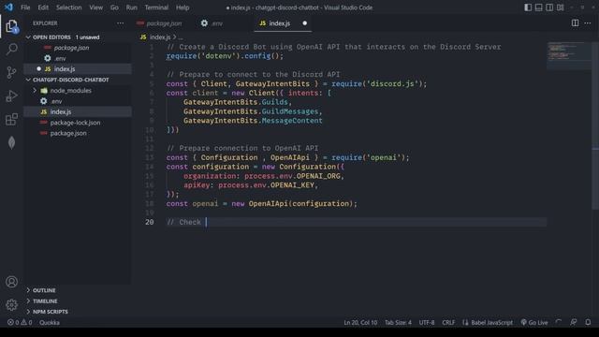Expand the NPM Scripts section
Image resolution: width=599 pixels, height=337 pixels.
pos(78,312)
